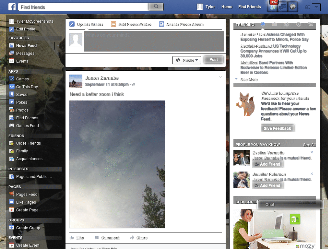Open Hewlett-Packard trending story
This screenshot has height=249, width=332.
273,51
